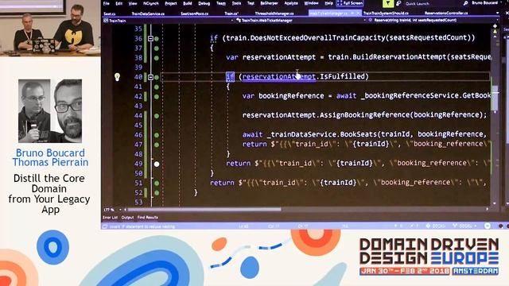Switch to the ThresholdManager.cs tab

(x=274, y=14)
